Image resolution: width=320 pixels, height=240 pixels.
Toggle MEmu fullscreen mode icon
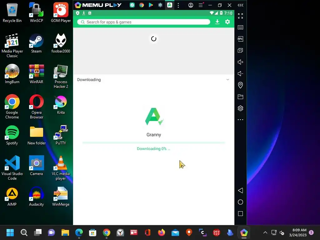[x=240, y=16]
